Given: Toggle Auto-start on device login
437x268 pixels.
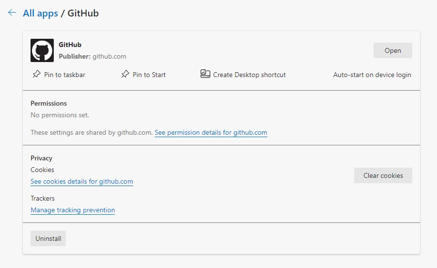Looking at the screenshot, I should 372,75.
